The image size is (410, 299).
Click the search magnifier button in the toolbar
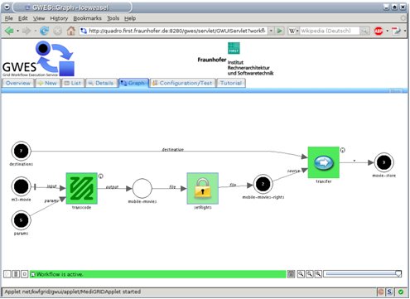(x=364, y=31)
